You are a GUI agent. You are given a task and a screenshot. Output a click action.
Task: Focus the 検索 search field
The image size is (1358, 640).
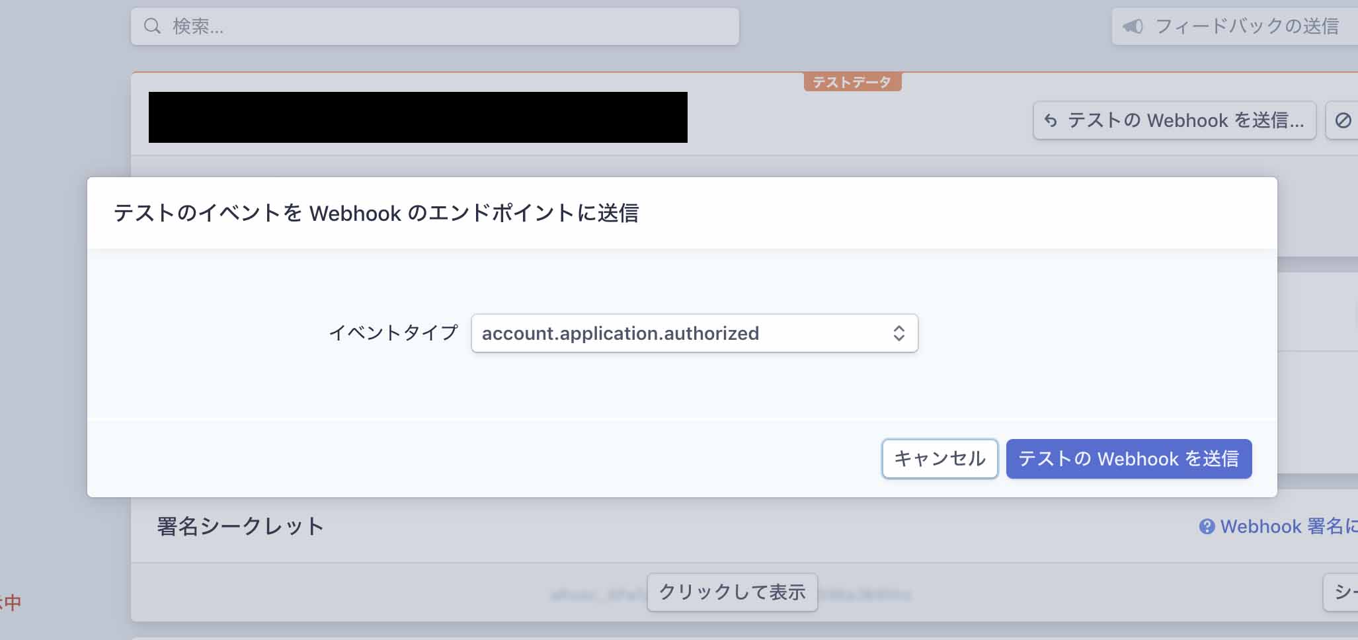point(435,26)
